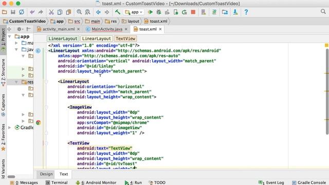The height and width of the screenshot is (185, 329).
Task: Search everywhere with the magnifier at top right
Action: [x=323, y=11]
